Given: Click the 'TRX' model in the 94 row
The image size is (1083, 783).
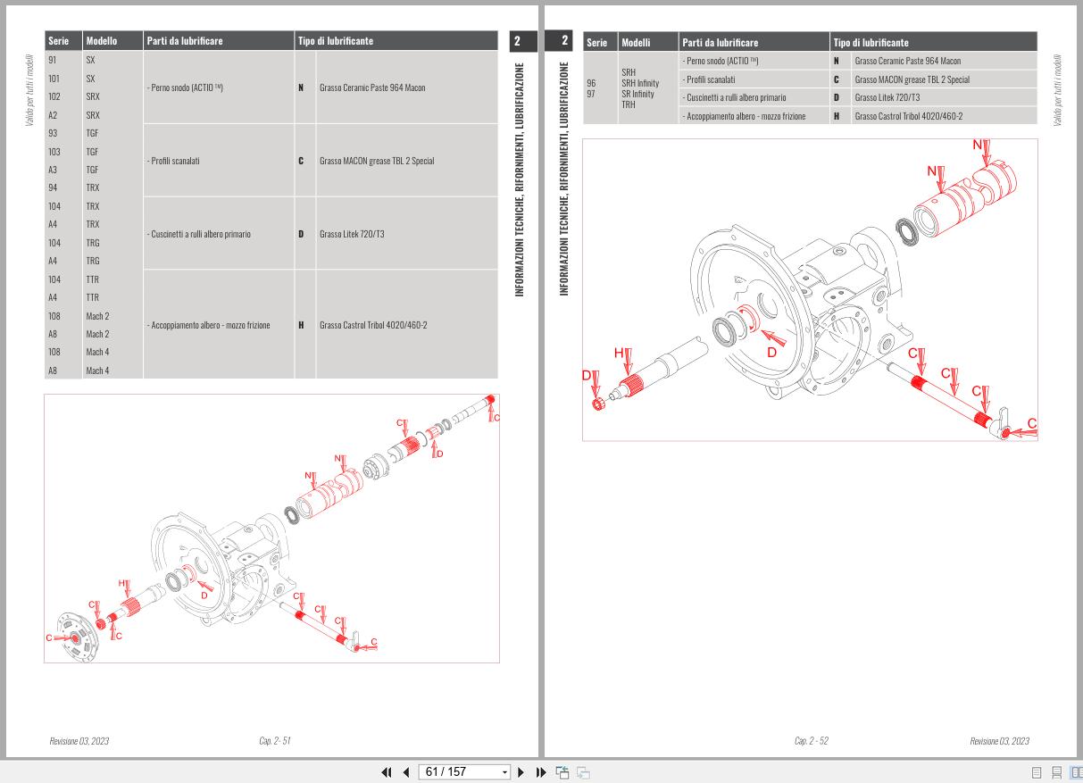Looking at the screenshot, I should [93, 187].
